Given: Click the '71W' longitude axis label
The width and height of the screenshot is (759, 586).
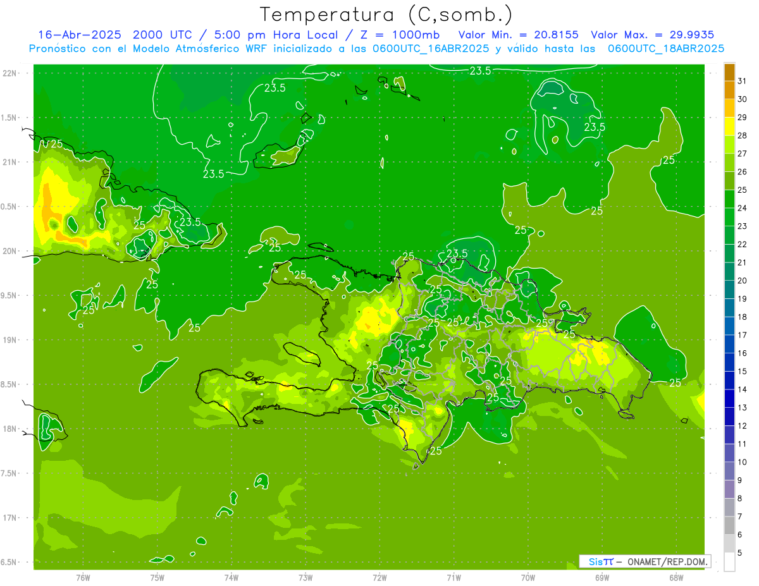Looking at the screenshot, I should (x=454, y=578).
